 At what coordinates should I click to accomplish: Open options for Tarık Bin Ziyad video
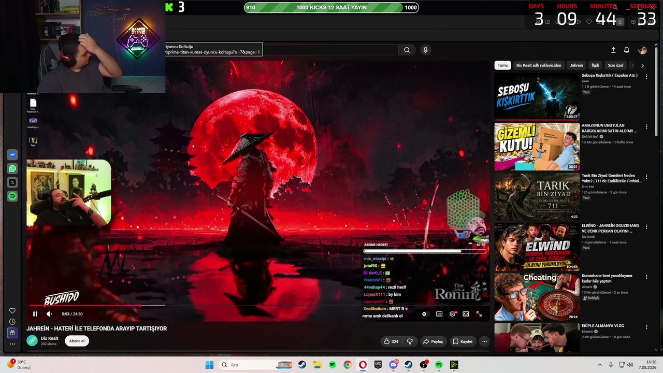point(646,177)
